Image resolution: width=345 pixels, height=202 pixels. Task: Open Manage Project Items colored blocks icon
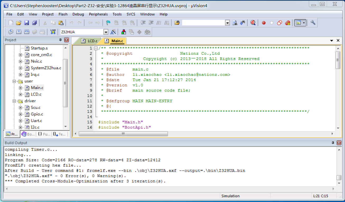[x=124, y=32]
